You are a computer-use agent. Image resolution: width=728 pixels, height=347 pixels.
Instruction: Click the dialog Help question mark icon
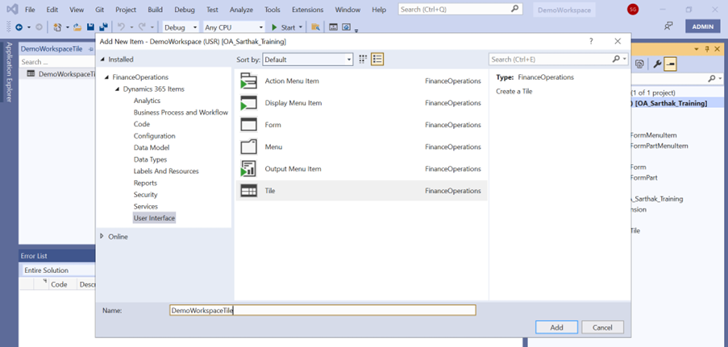click(x=591, y=41)
